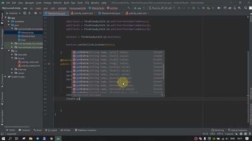Click the UTF-8 encoding in status bar
This screenshot has width=252, height=141.
click(220, 134)
